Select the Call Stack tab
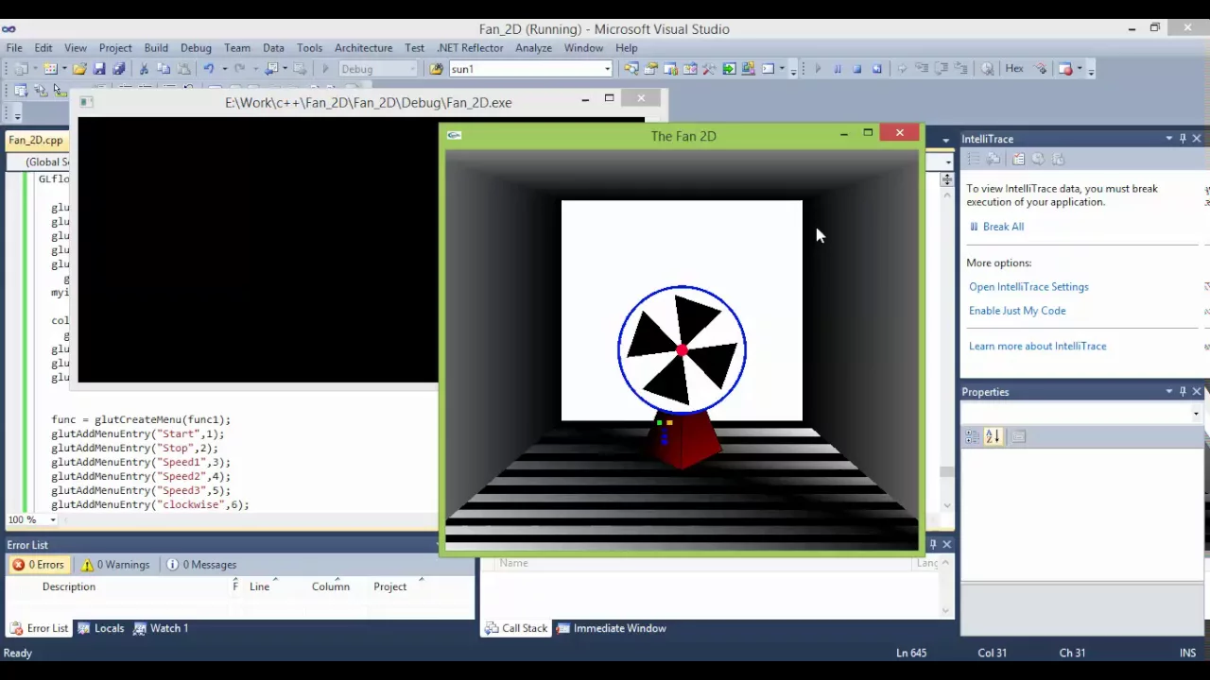The height and width of the screenshot is (680, 1210). pyautogui.click(x=516, y=628)
